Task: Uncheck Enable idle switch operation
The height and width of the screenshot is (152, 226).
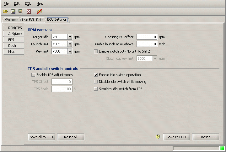Action: [96, 75]
